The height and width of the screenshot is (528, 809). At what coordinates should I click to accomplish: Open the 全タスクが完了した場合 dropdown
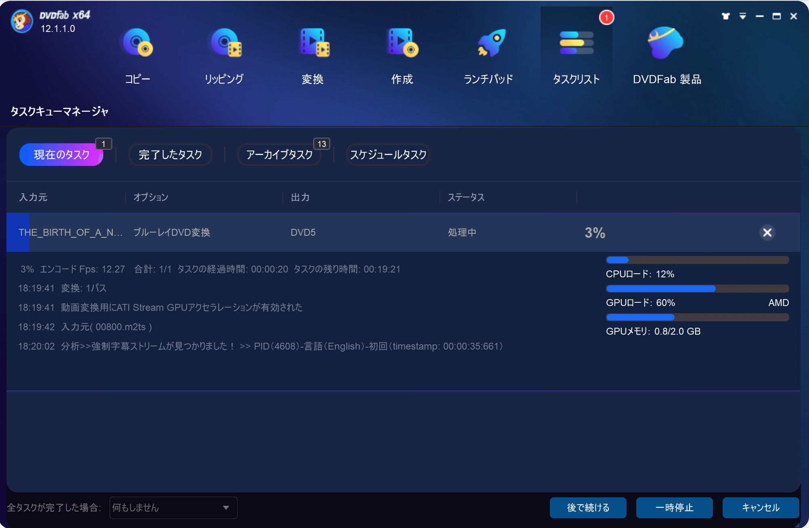click(174, 508)
